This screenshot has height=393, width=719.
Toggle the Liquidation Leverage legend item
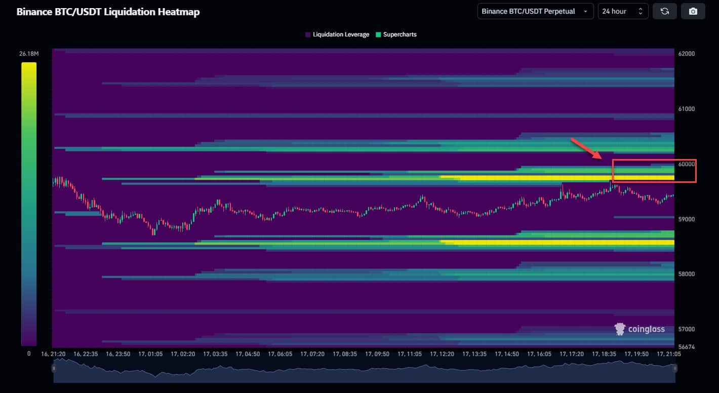click(x=337, y=34)
